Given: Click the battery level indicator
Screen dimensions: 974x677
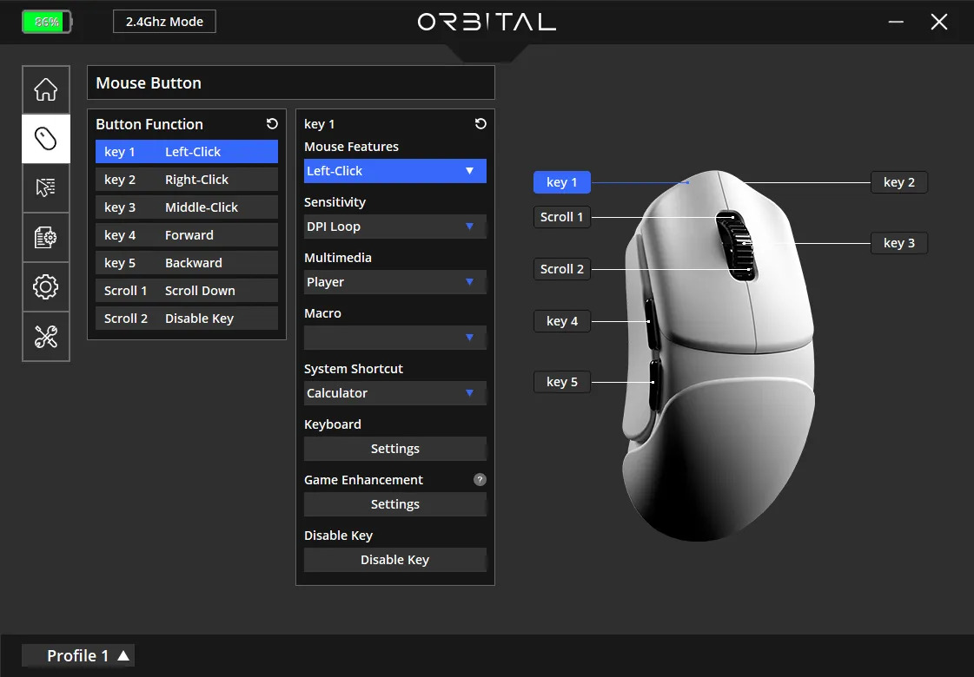Looking at the screenshot, I should click(x=47, y=22).
